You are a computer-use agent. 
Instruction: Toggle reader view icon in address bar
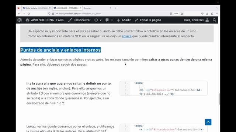171,14
